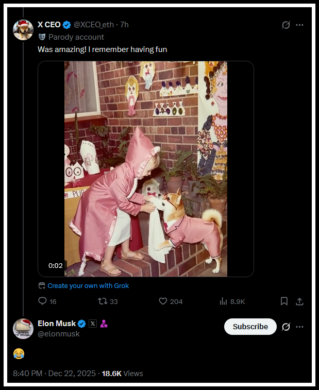The image size is (319, 390).
Task: Open more options on Elon Musk post
Action: [300, 327]
